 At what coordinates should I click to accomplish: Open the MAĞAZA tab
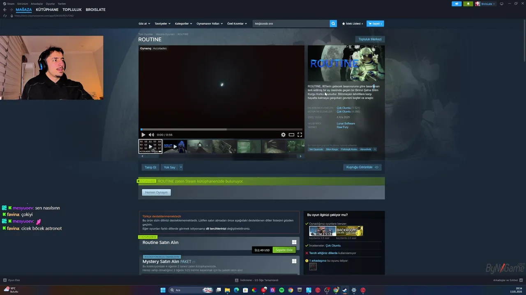(24, 9)
